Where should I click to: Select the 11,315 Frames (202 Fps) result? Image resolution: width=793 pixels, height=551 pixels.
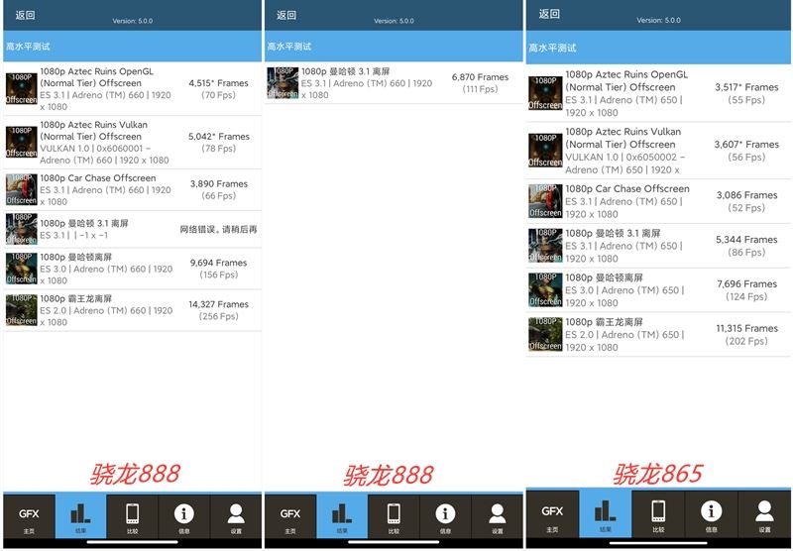click(x=746, y=335)
